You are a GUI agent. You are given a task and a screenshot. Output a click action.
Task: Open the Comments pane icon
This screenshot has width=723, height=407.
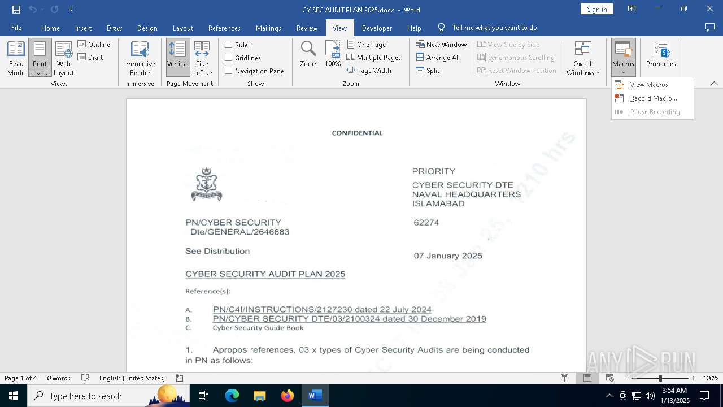[710, 27]
